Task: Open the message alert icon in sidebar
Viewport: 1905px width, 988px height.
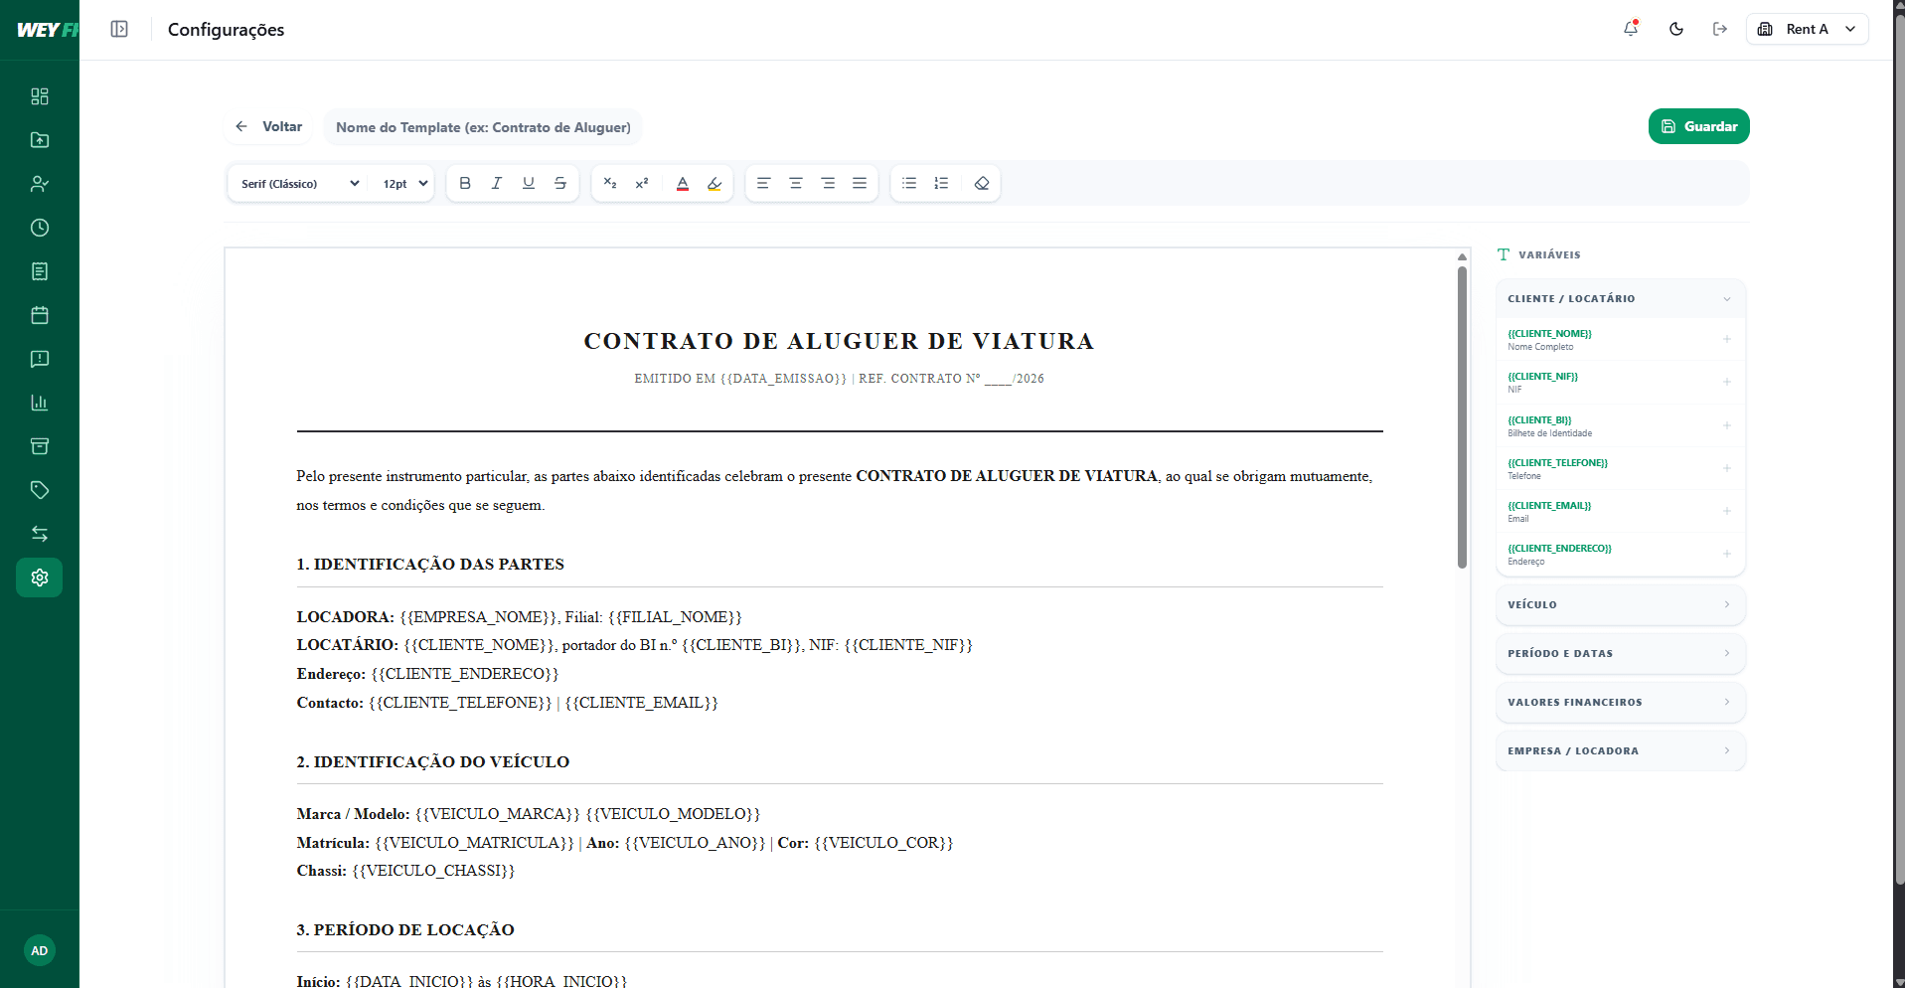Action: (x=40, y=359)
